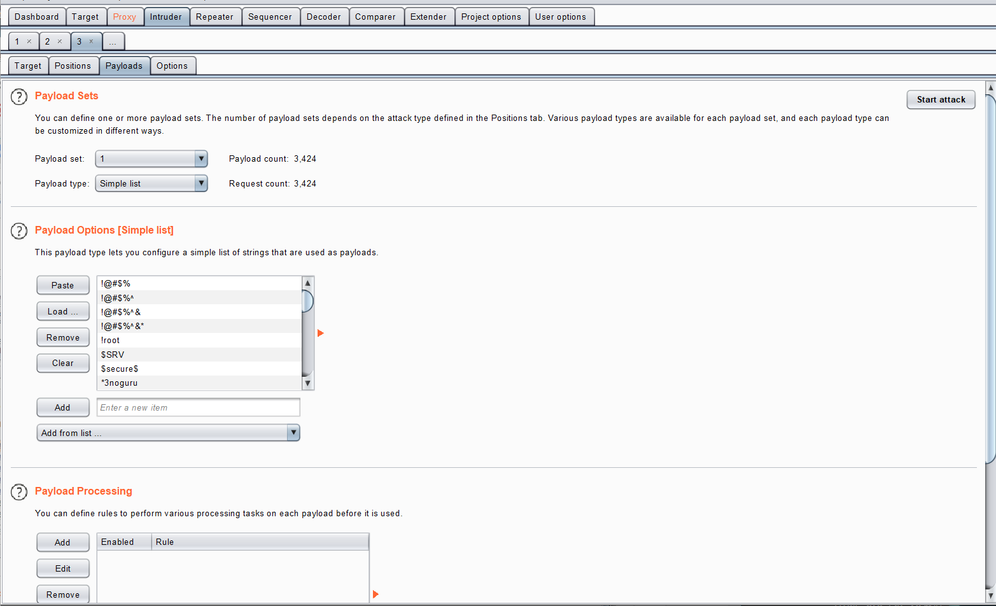Open the Payload type dropdown
The height and width of the screenshot is (606, 996).
151,183
